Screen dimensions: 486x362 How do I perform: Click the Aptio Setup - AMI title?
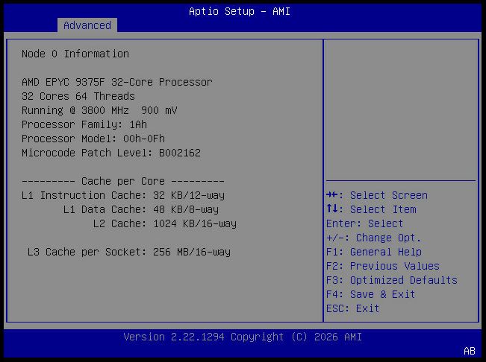click(240, 11)
